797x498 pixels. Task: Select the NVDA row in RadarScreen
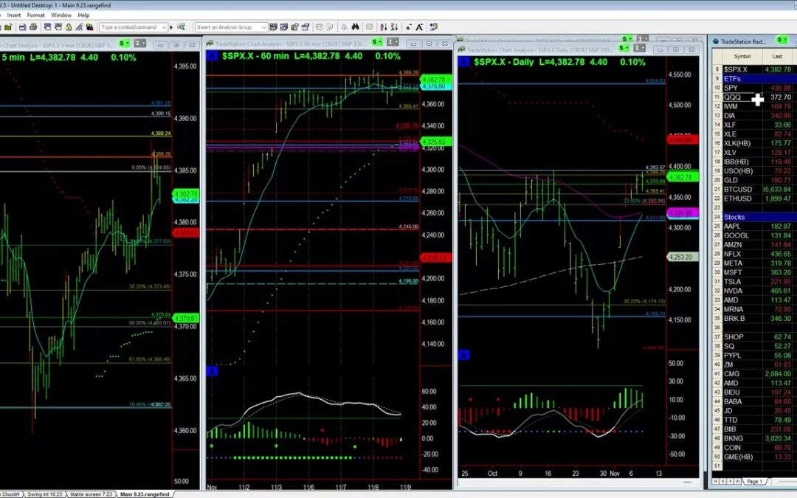point(754,291)
